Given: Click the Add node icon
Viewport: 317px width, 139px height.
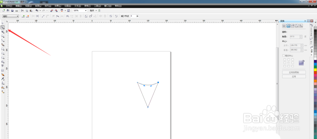Looking at the screenshot, I should (x=23, y=16).
